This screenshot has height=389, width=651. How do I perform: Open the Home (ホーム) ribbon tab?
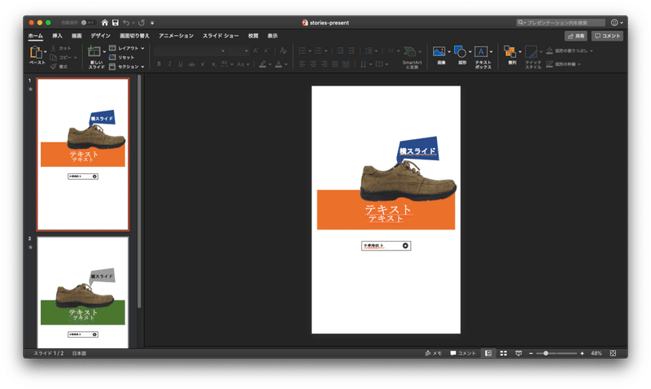coord(35,36)
